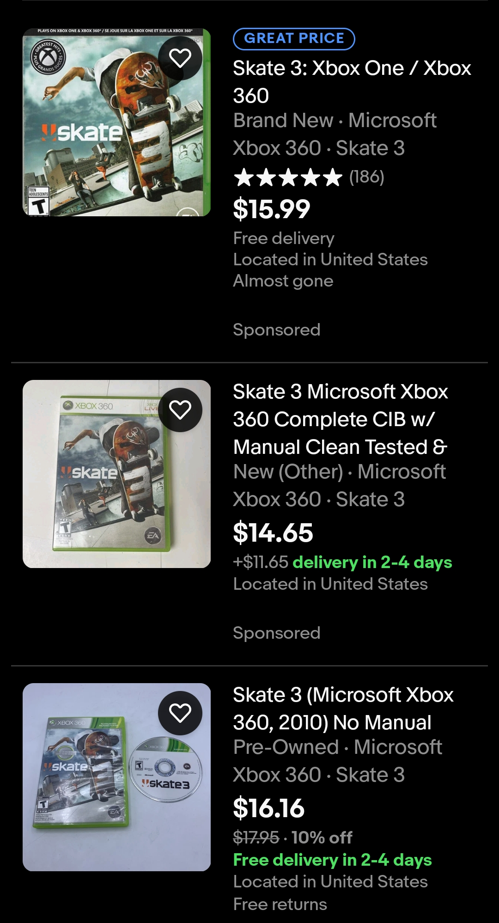Viewport: 499px width, 923px height.
Task: Select the $15.99 price
Action: pyautogui.click(x=272, y=209)
